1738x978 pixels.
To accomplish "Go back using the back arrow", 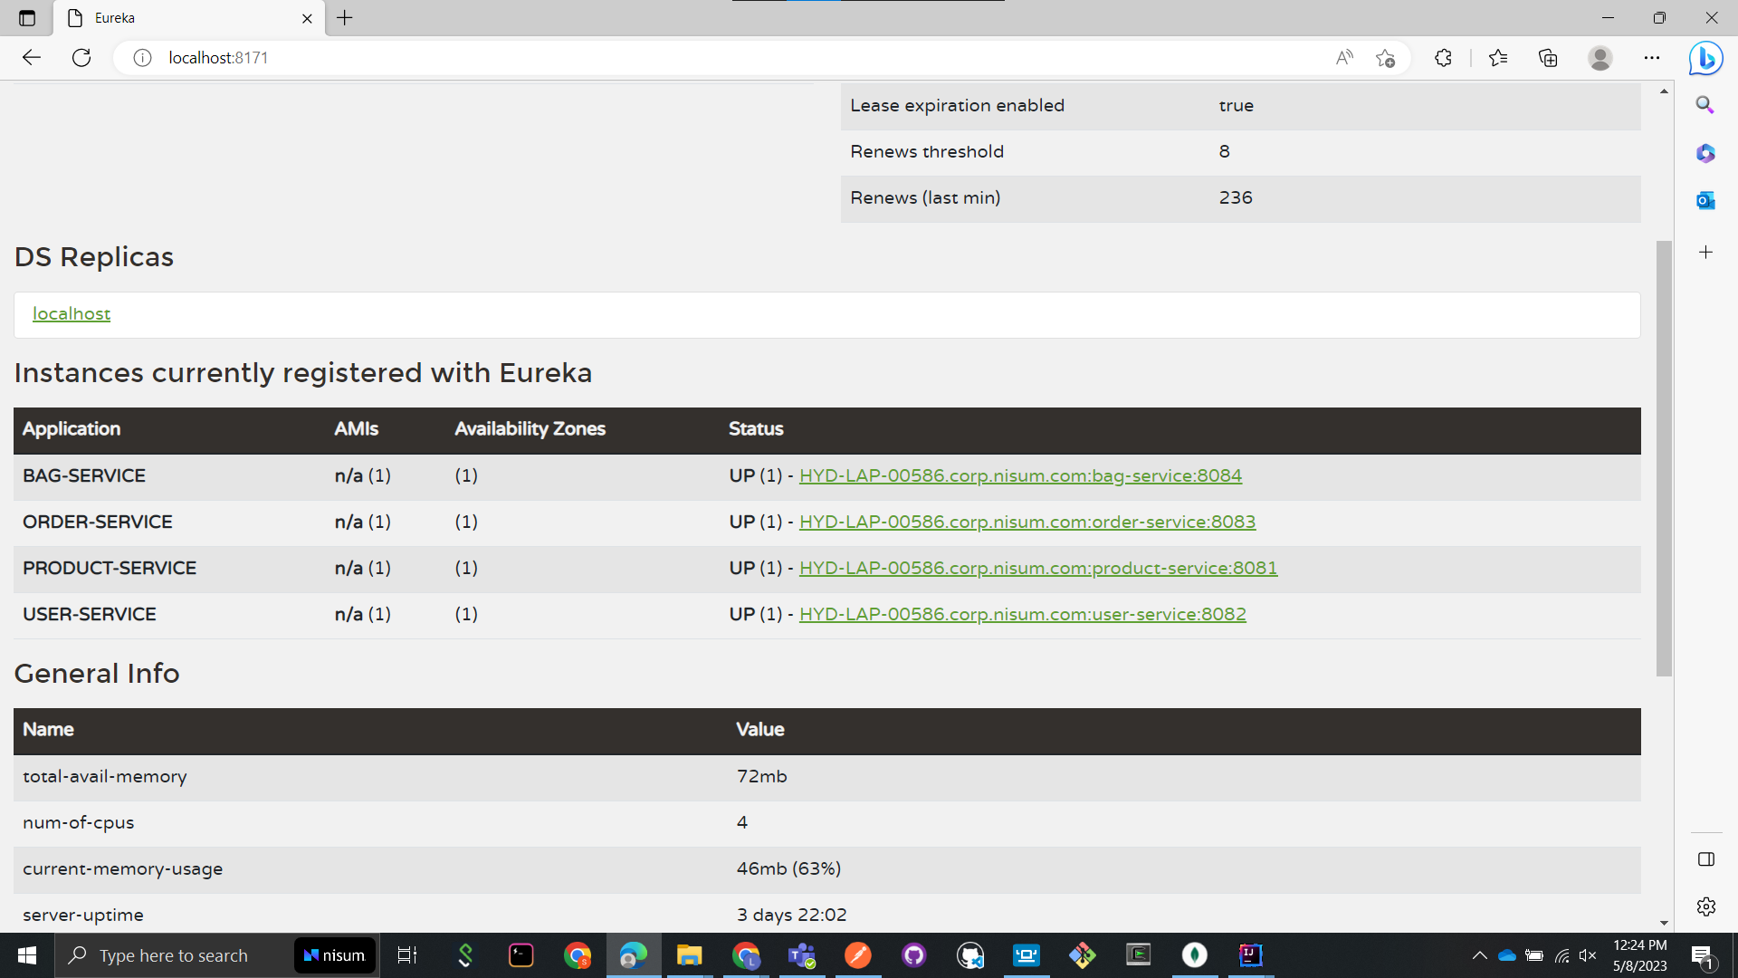I will tap(32, 58).
